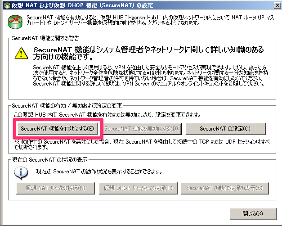Viewport: 282px width, 226px height.
Task: Click the yellow warning triangle icon
Action: tap(21, 53)
